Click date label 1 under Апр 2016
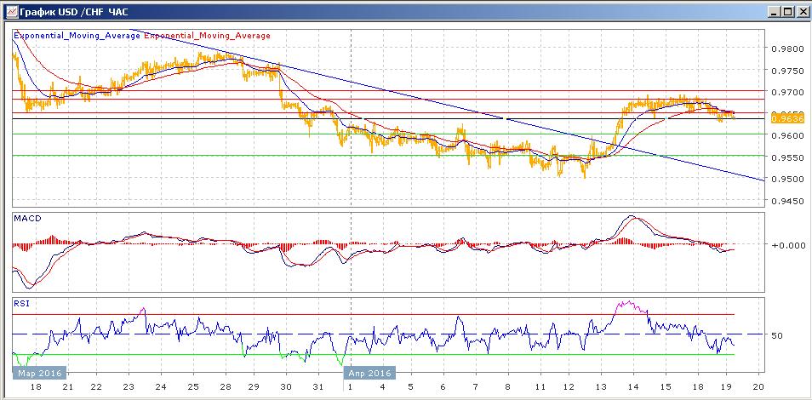Image resolution: width=812 pixels, height=400 pixels. [352, 386]
